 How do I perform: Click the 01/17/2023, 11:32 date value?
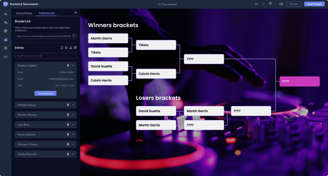65,86
